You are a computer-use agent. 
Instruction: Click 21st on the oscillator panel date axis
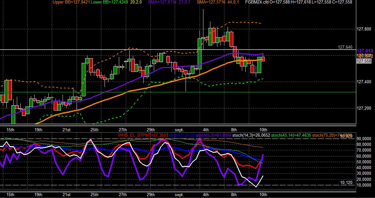tap(66, 195)
